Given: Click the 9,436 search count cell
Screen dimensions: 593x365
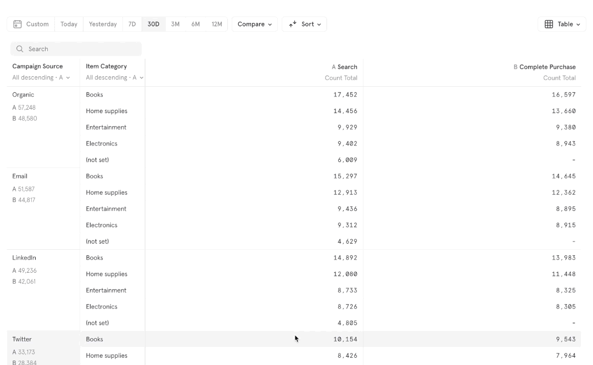Looking at the screenshot, I should 348,209.
